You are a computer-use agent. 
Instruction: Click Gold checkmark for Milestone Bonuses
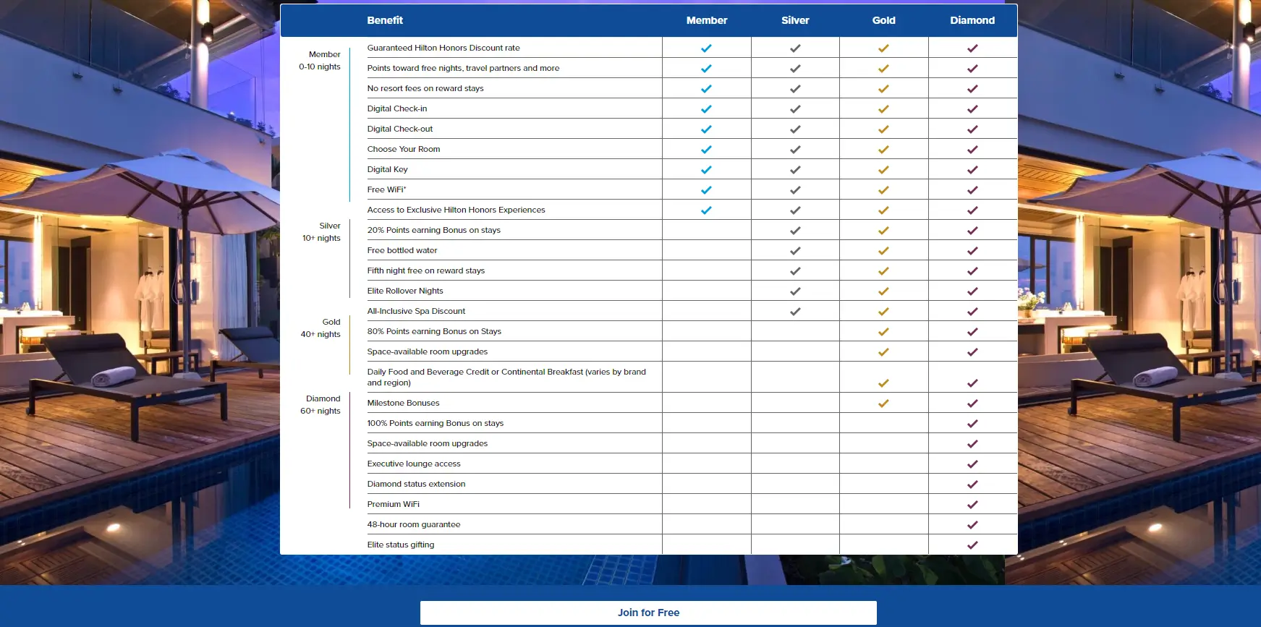883,404
